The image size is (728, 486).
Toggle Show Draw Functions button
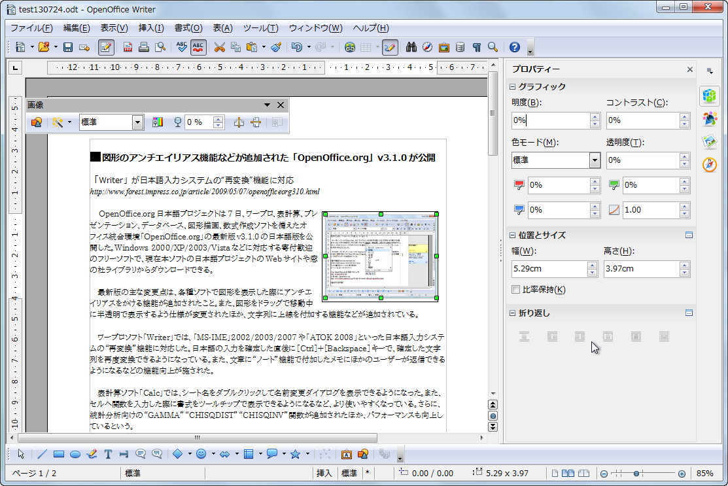pyautogui.click(x=390, y=47)
